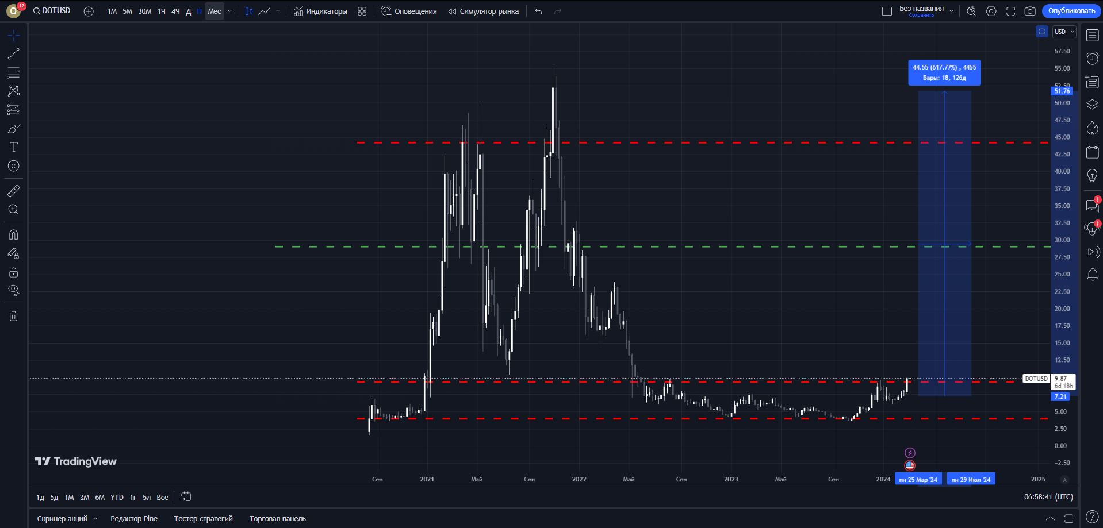The height and width of the screenshot is (528, 1103).
Task: Open the ideas light bulb panel
Action: [x=1092, y=176]
